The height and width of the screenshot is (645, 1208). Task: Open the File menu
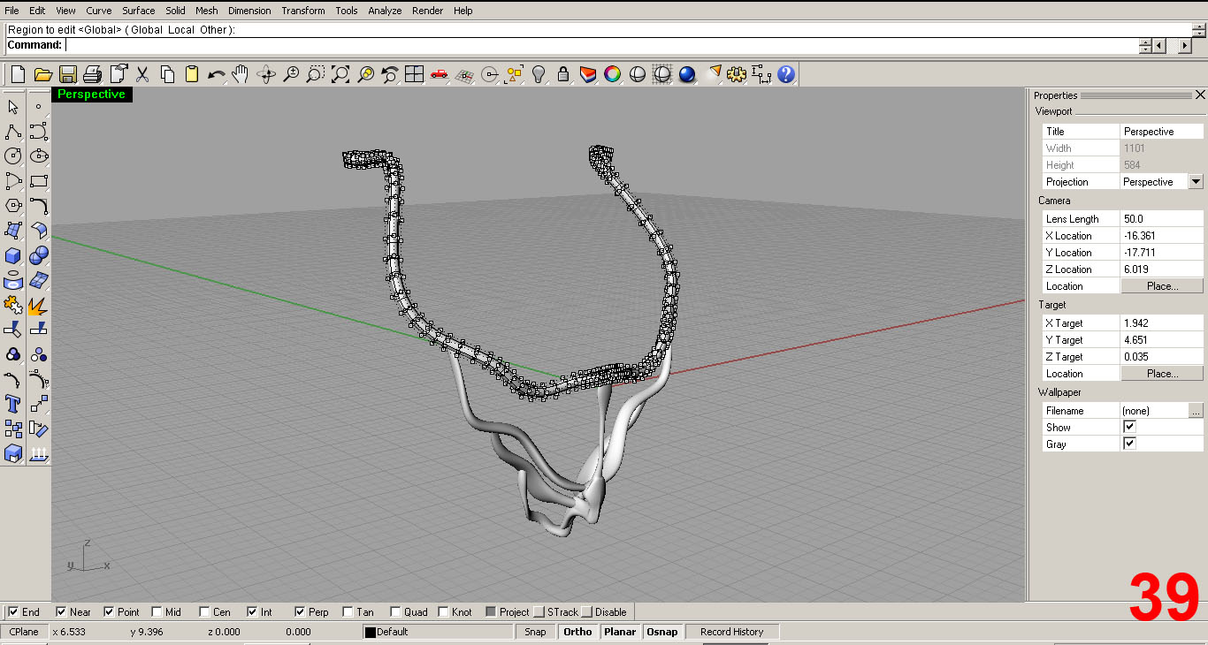coord(11,11)
